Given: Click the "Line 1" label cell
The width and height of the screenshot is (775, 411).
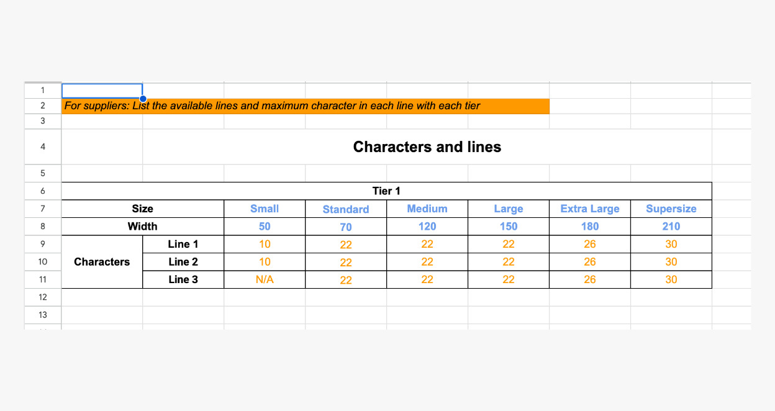Looking at the screenshot, I should point(183,244).
